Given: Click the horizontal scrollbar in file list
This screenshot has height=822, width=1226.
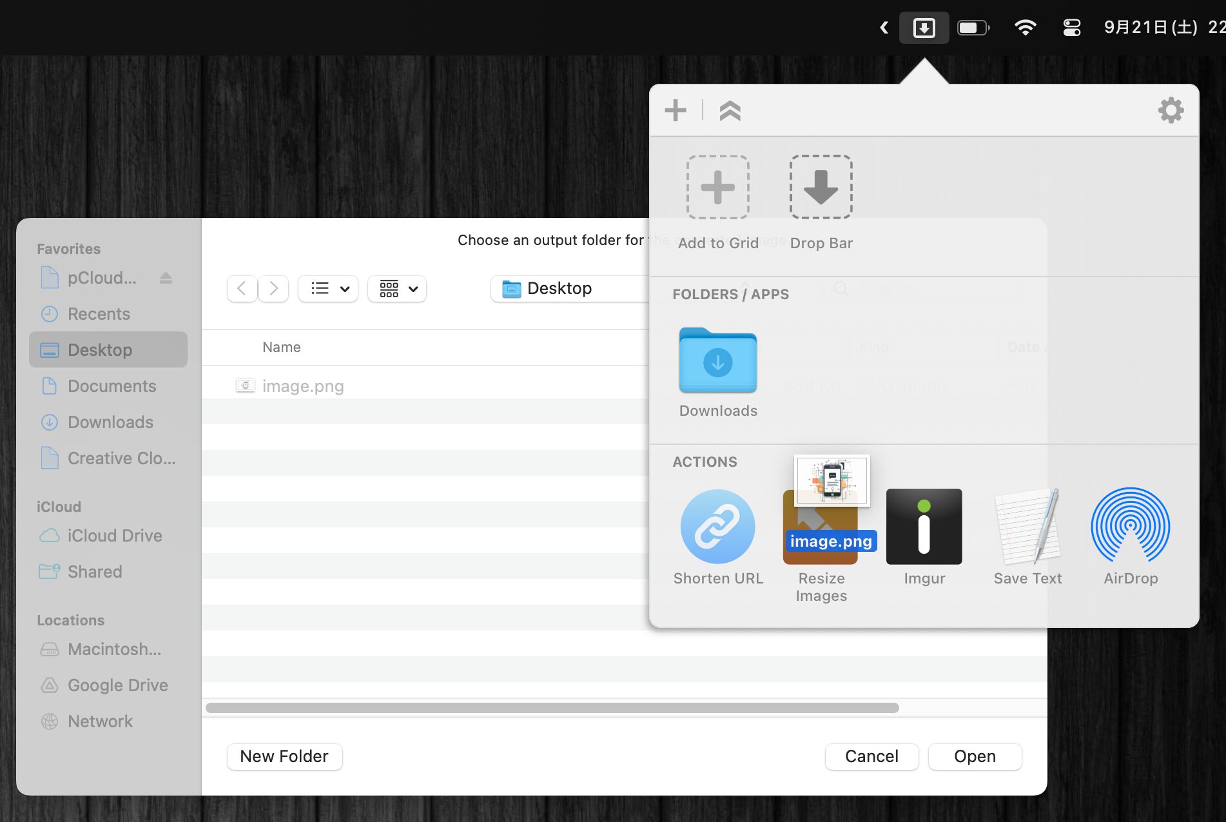Looking at the screenshot, I should [552, 708].
